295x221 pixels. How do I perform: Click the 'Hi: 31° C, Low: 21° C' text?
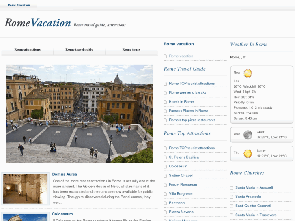click(x=272, y=156)
